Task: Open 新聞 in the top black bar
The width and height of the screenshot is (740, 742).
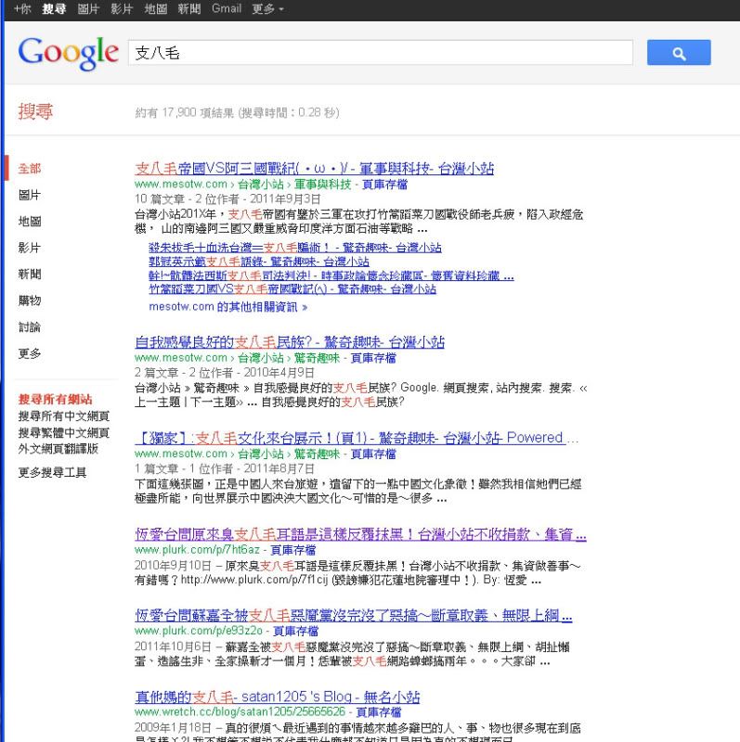Action: point(189,9)
